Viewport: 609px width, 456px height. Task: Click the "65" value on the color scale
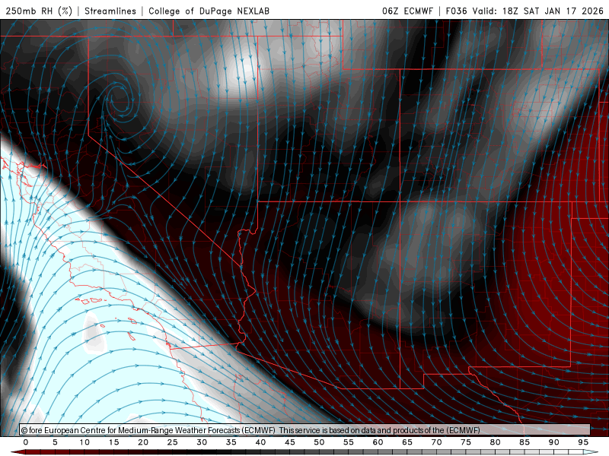(x=407, y=442)
